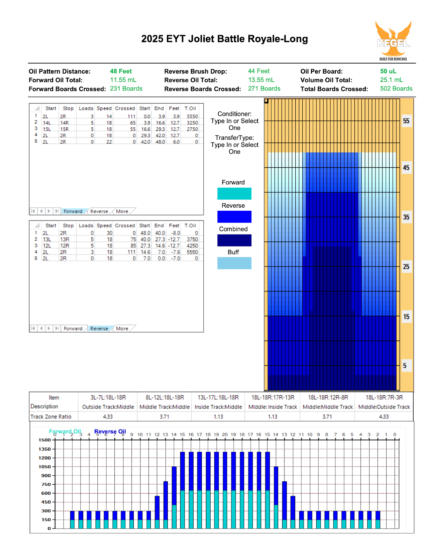Screen dimensions: 428x554
Task: Select the '3250' total oil cell
Action: coord(191,123)
